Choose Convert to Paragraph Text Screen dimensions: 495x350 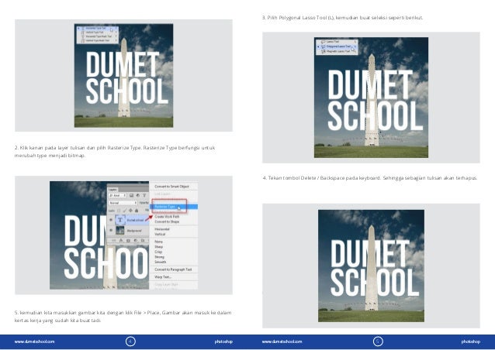[173, 269]
